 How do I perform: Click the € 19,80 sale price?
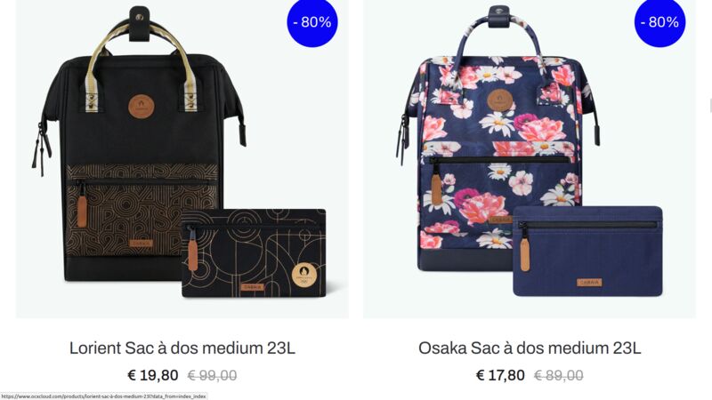click(x=152, y=375)
